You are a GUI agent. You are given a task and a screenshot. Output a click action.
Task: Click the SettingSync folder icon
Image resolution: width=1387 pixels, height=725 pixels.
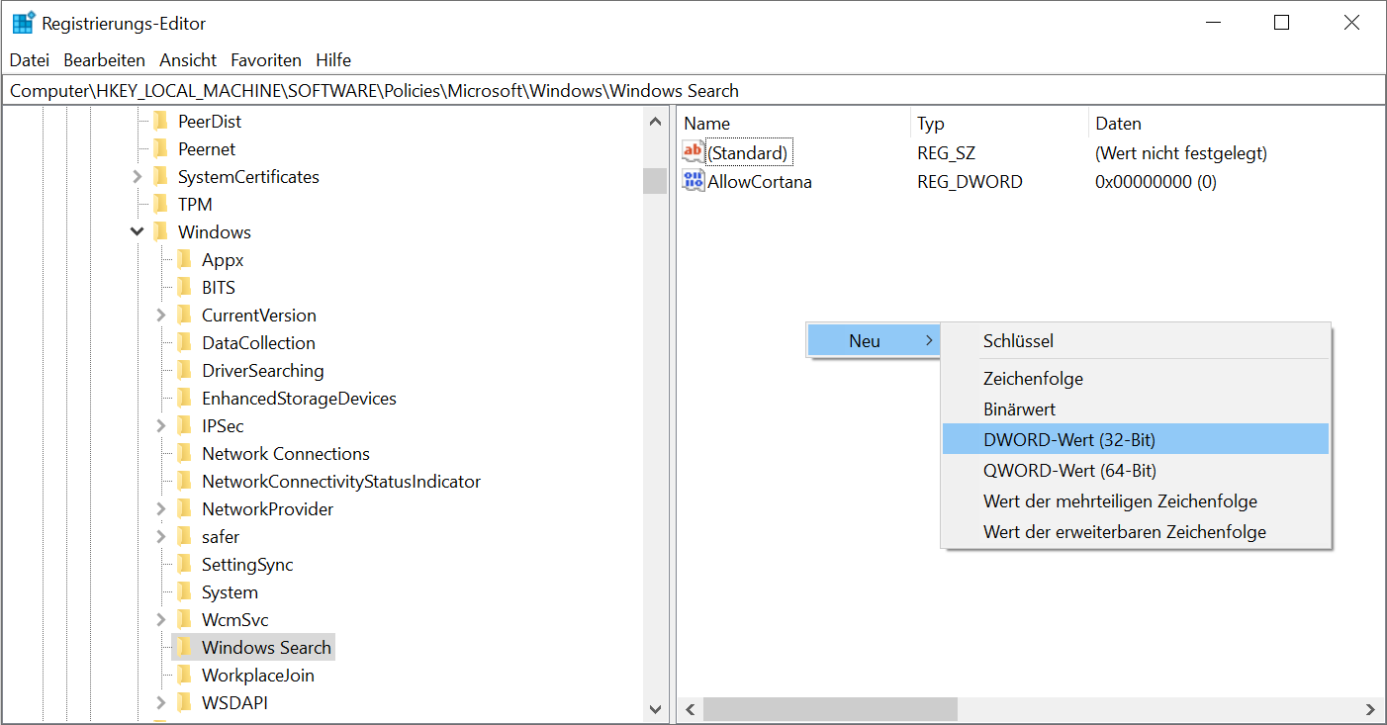tap(185, 565)
